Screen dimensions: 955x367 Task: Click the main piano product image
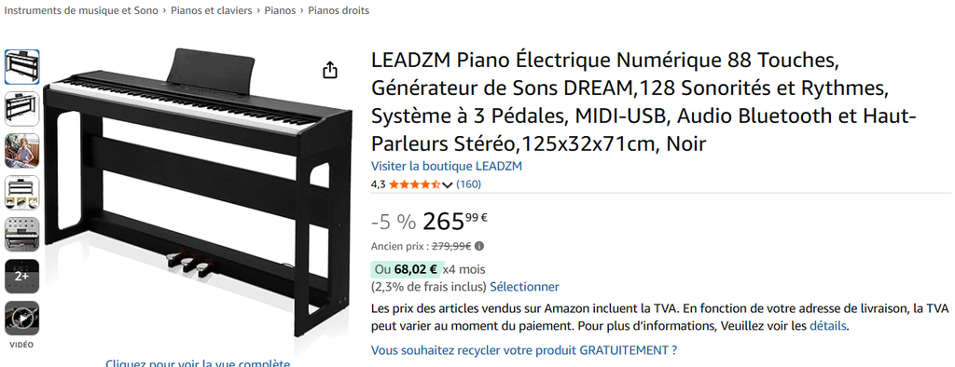pos(198,192)
